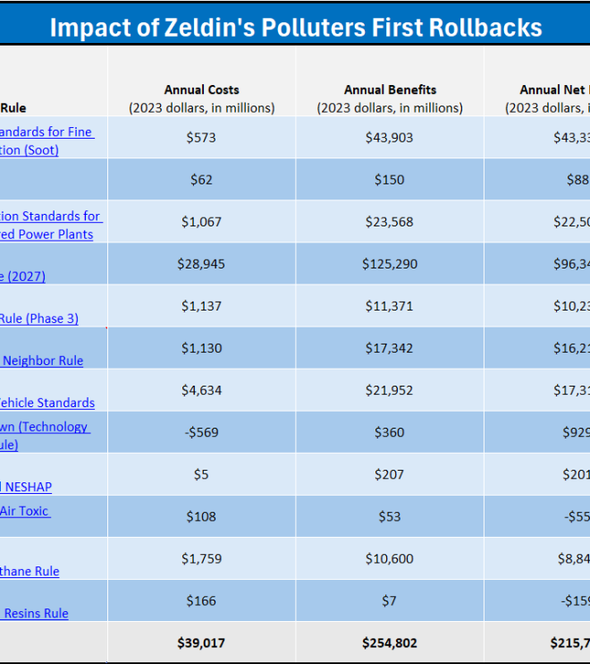Open the Methane Rule link
This screenshot has height=664, width=590.
pyautogui.click(x=29, y=571)
